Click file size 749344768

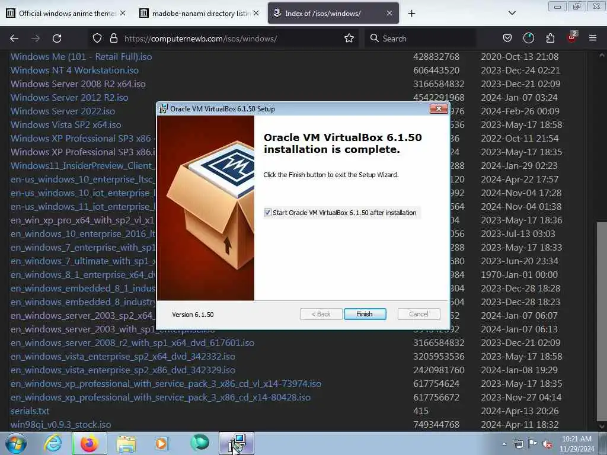[x=436, y=424]
